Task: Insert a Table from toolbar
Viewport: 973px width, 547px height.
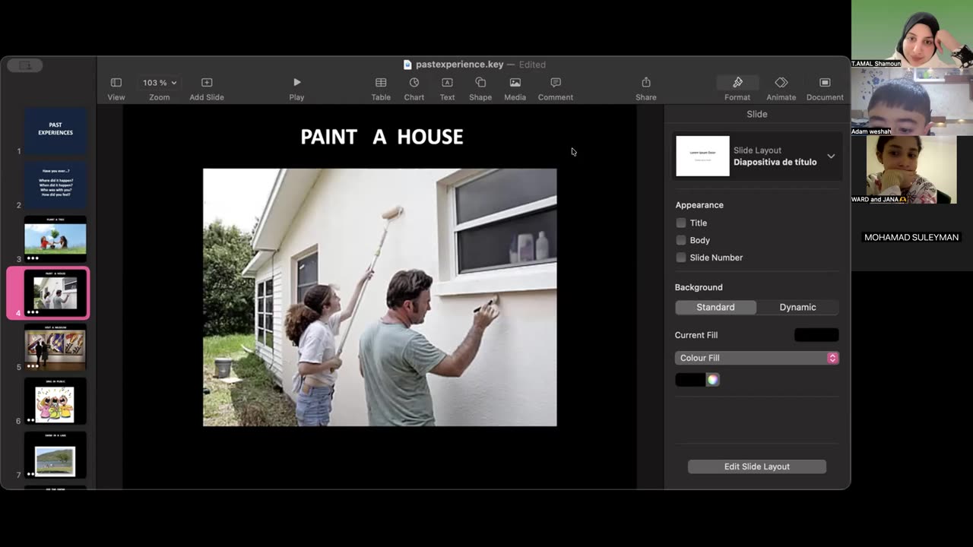Action: (381, 88)
